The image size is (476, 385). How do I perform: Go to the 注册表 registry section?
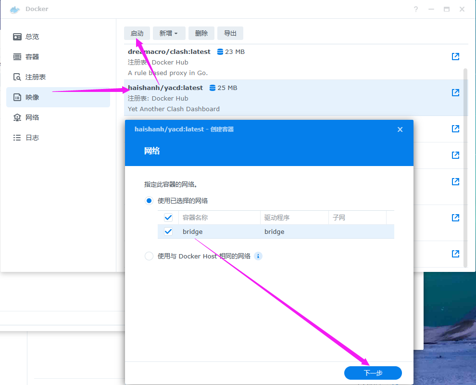[x=58, y=77]
